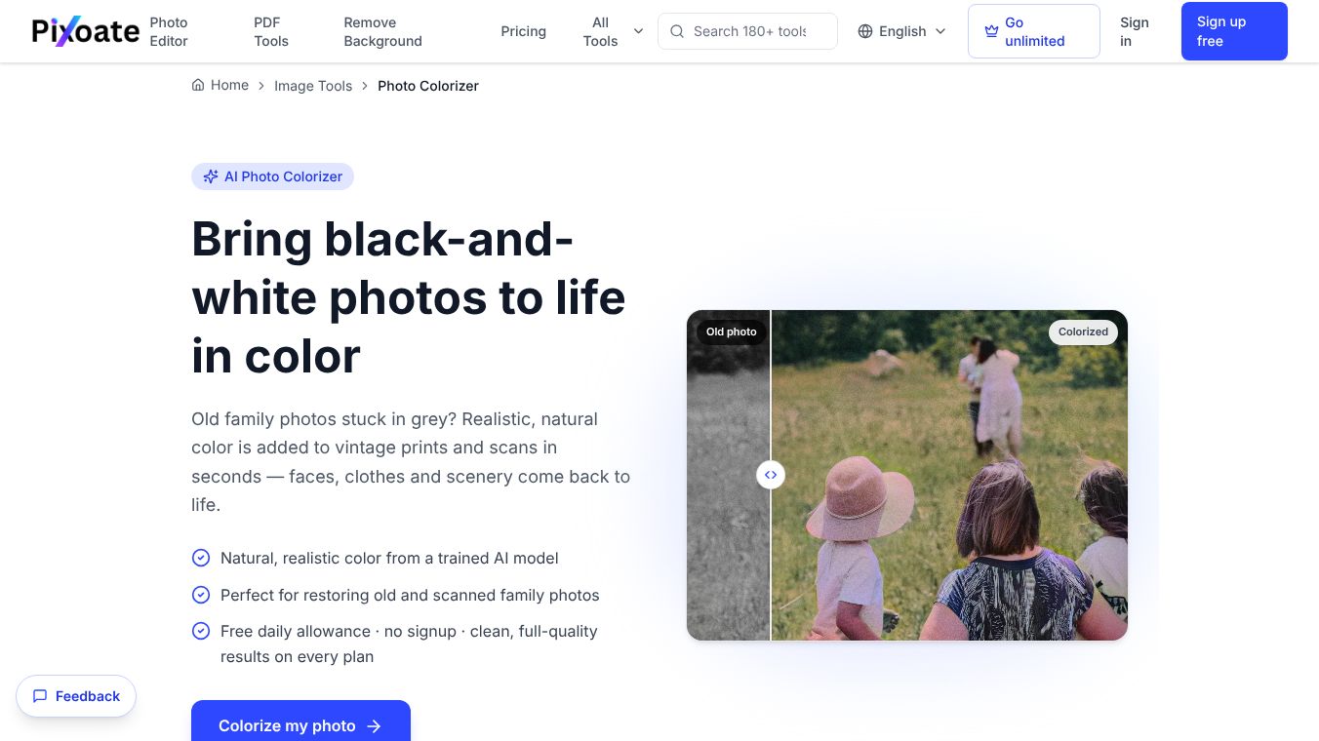Click the Pixoate logo

click(86, 31)
